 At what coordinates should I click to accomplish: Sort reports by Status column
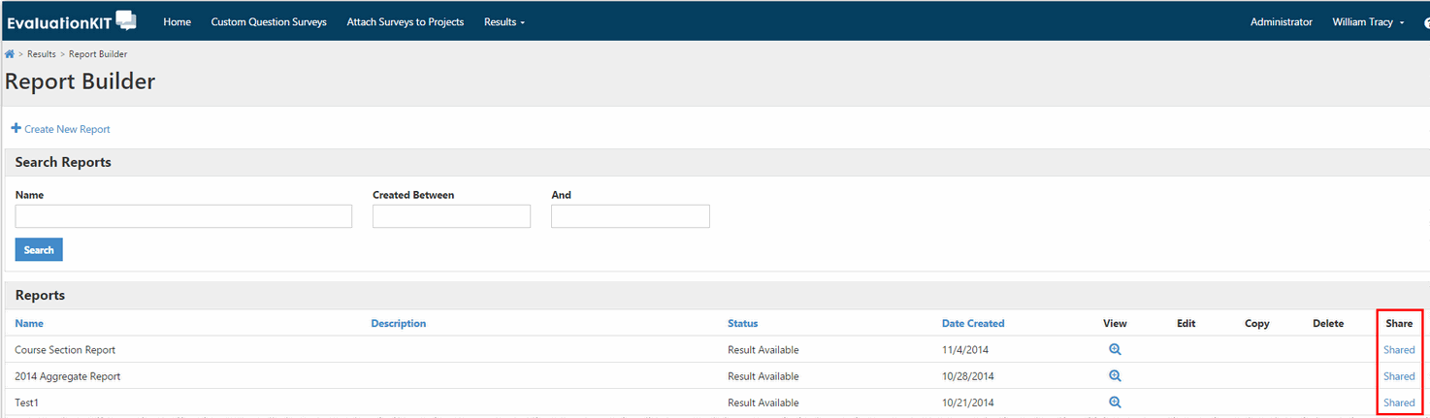(x=743, y=324)
